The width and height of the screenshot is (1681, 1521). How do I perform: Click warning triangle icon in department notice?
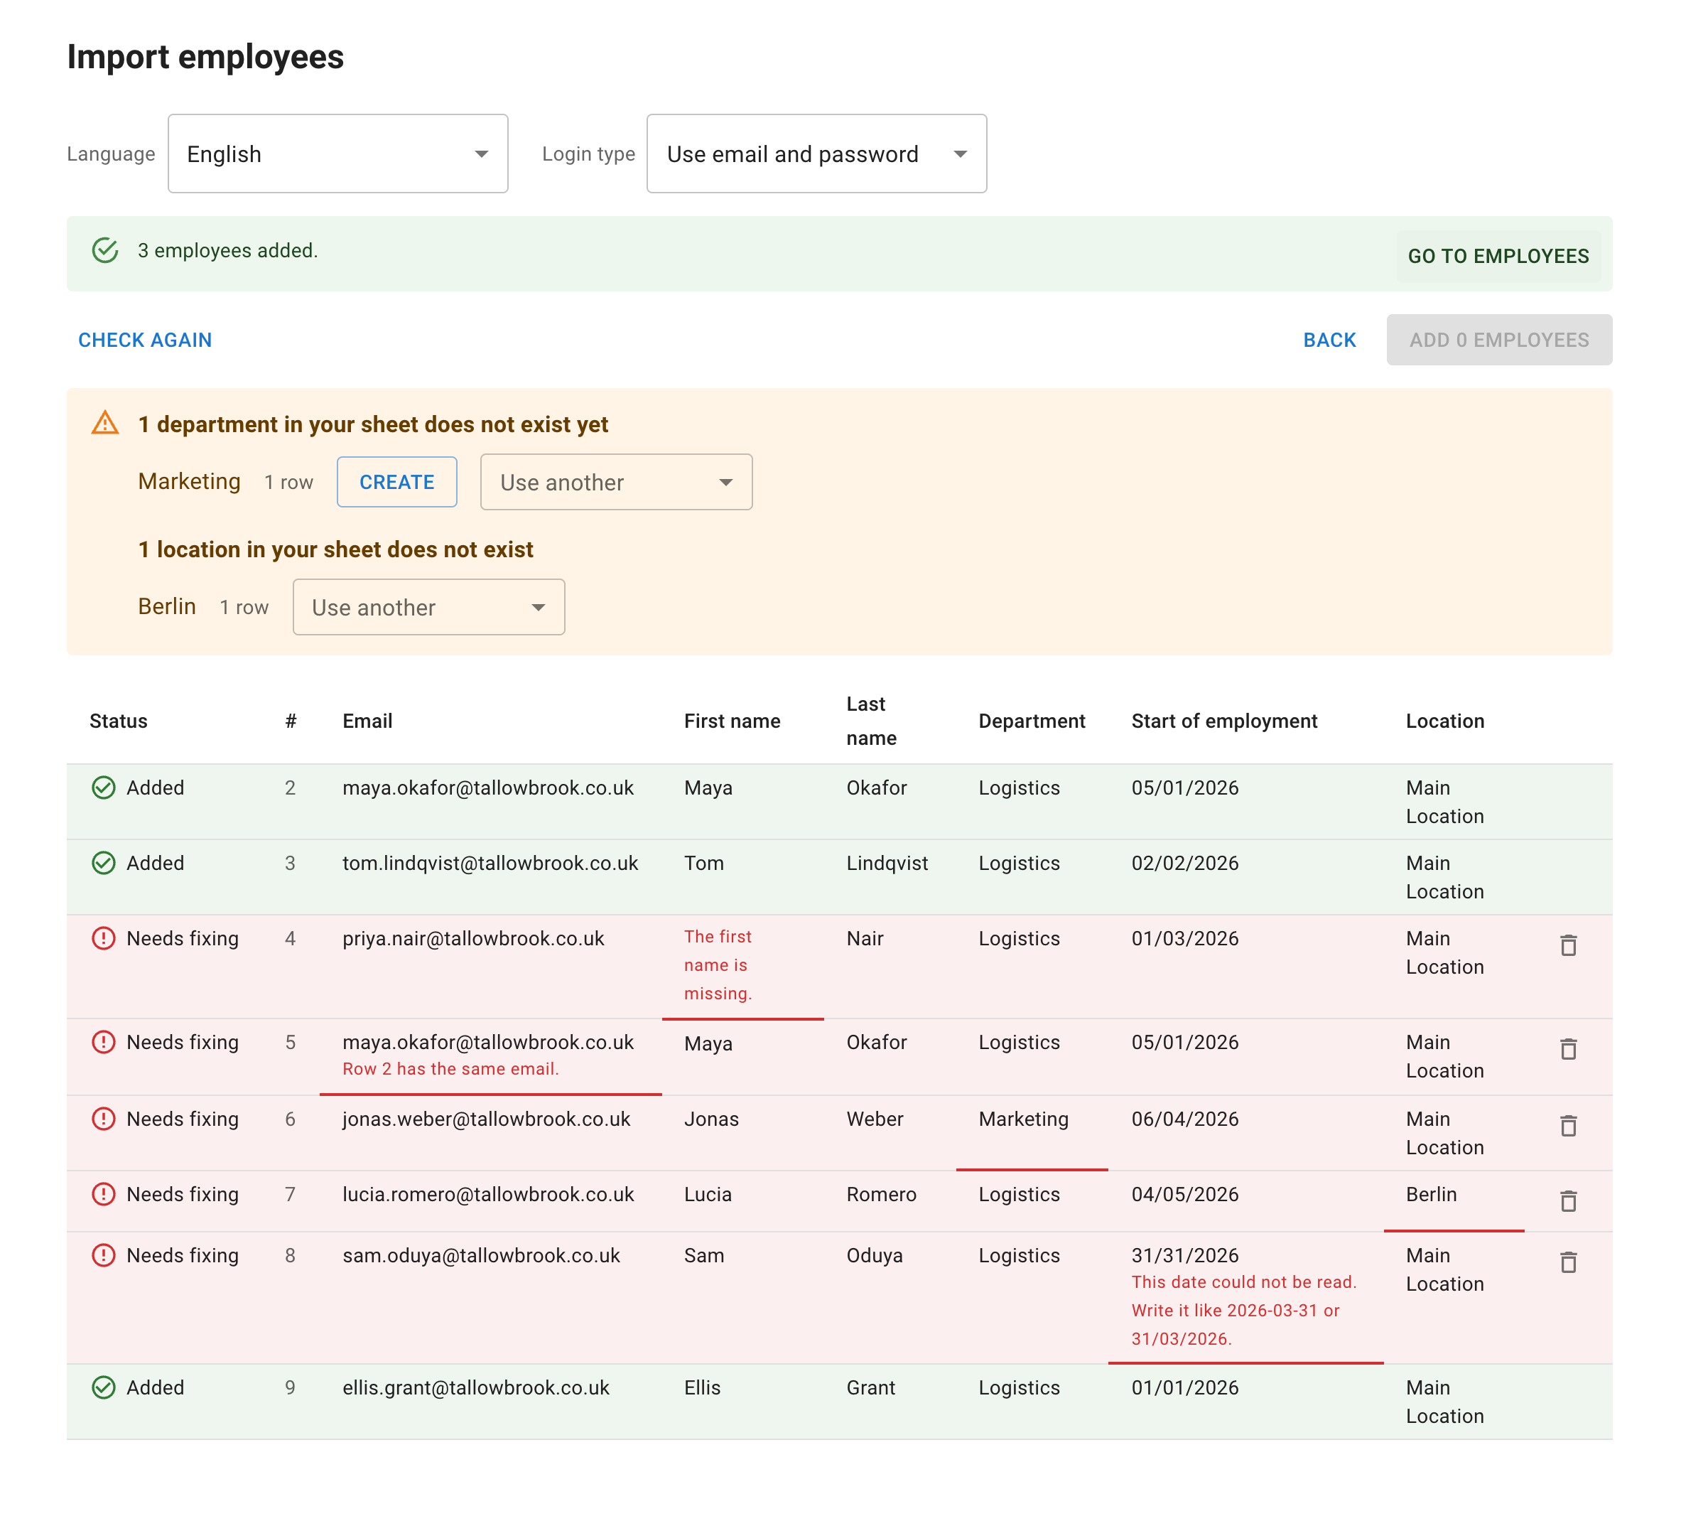105,423
